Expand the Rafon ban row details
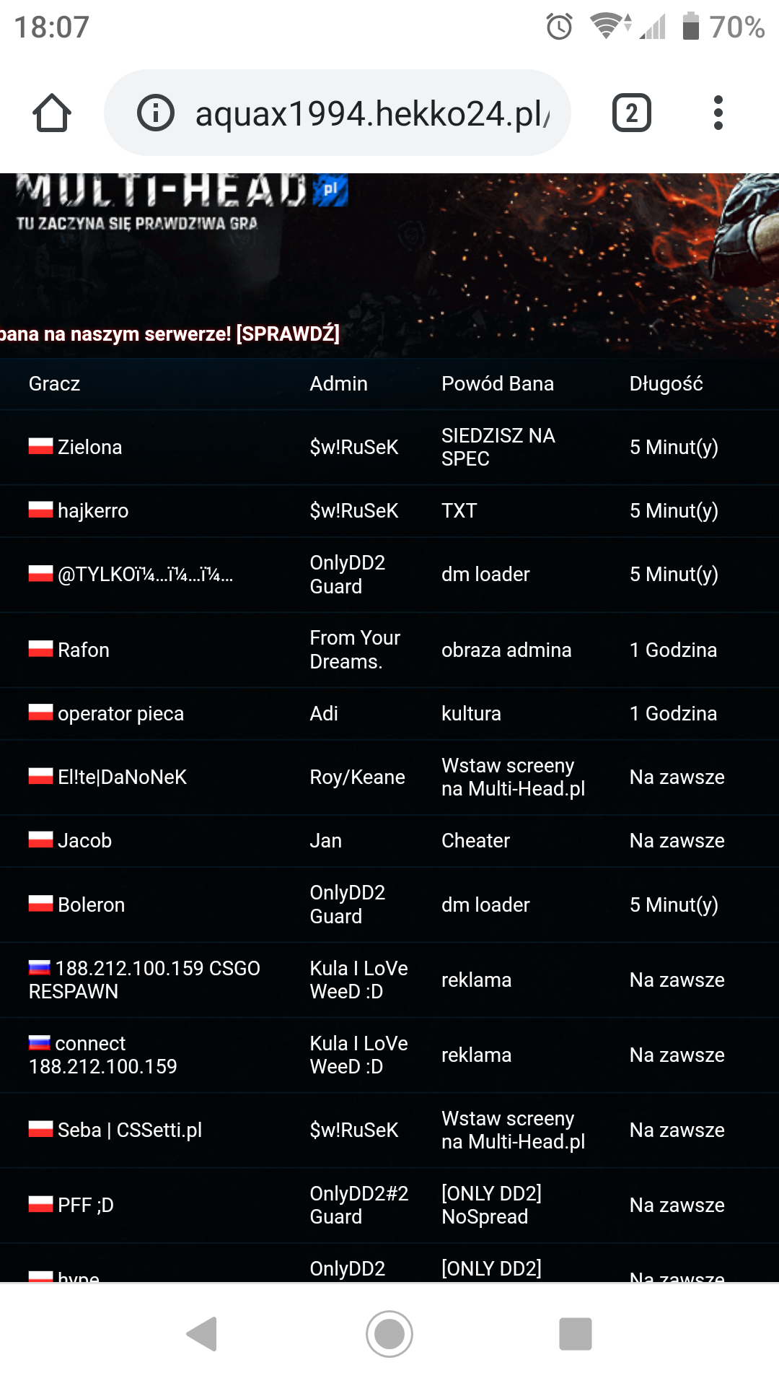This screenshot has width=779, height=1386. pyautogui.click(x=84, y=650)
